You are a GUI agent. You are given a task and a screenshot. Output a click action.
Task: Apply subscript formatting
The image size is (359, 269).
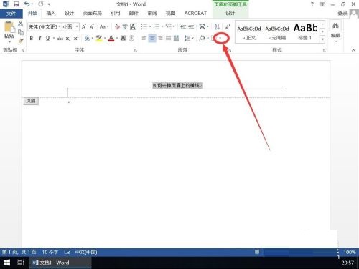point(68,39)
